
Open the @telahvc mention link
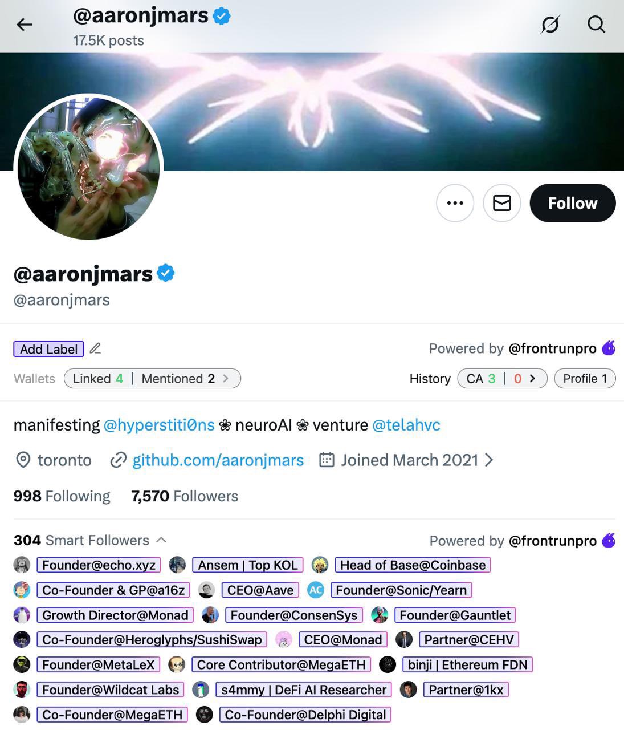tap(406, 425)
